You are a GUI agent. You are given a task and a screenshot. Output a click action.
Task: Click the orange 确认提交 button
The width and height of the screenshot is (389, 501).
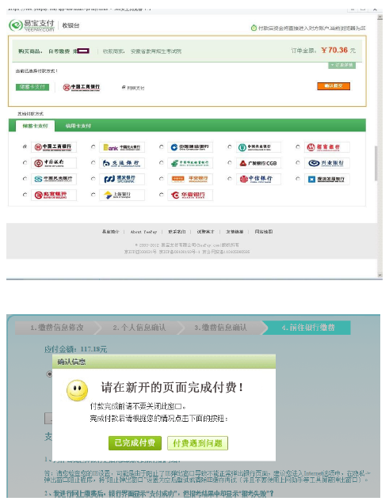coord(334,86)
